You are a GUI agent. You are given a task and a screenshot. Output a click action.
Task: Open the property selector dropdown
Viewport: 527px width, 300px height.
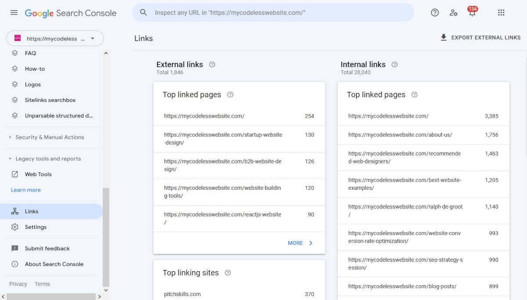[55, 39]
